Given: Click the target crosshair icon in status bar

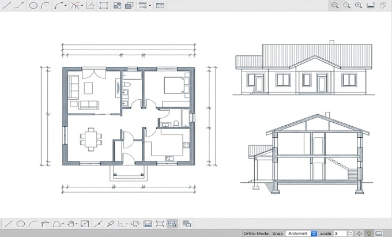Looking at the screenshot, I should coord(359,234).
